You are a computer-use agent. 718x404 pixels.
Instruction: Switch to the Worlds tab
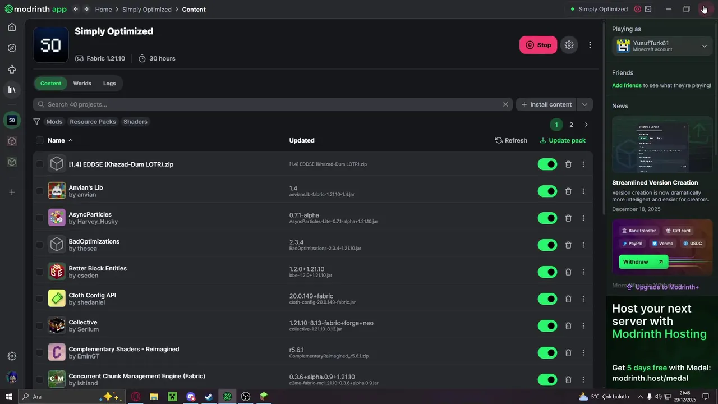[x=82, y=84]
